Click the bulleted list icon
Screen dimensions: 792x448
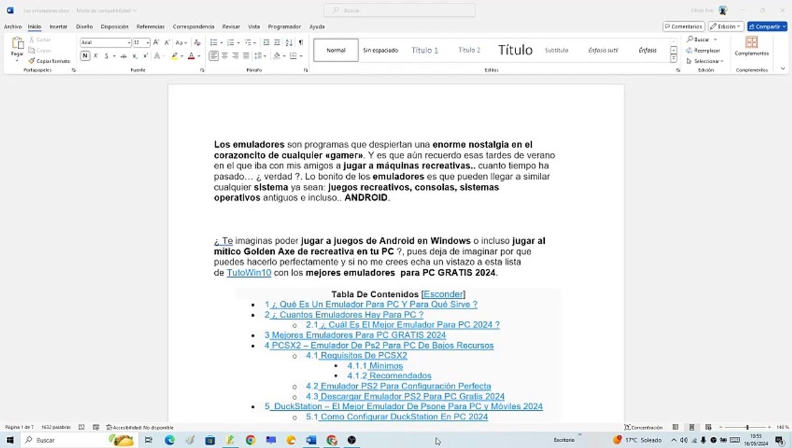click(215, 42)
